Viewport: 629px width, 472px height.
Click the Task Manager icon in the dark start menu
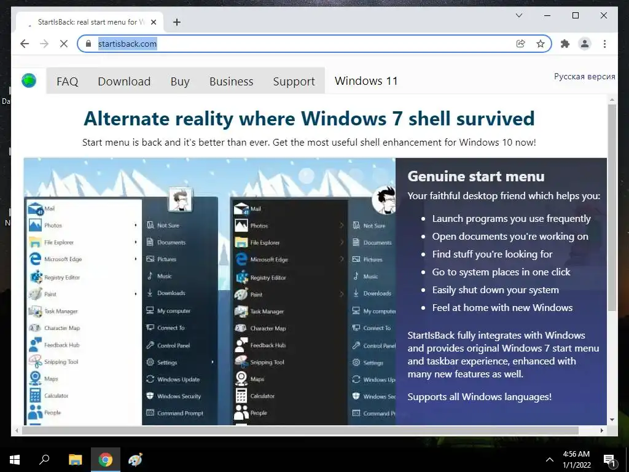pos(241,311)
